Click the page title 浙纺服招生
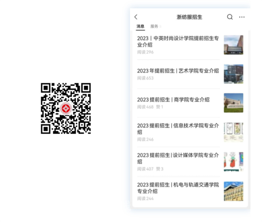The height and width of the screenshot is (222, 262). click(x=190, y=17)
